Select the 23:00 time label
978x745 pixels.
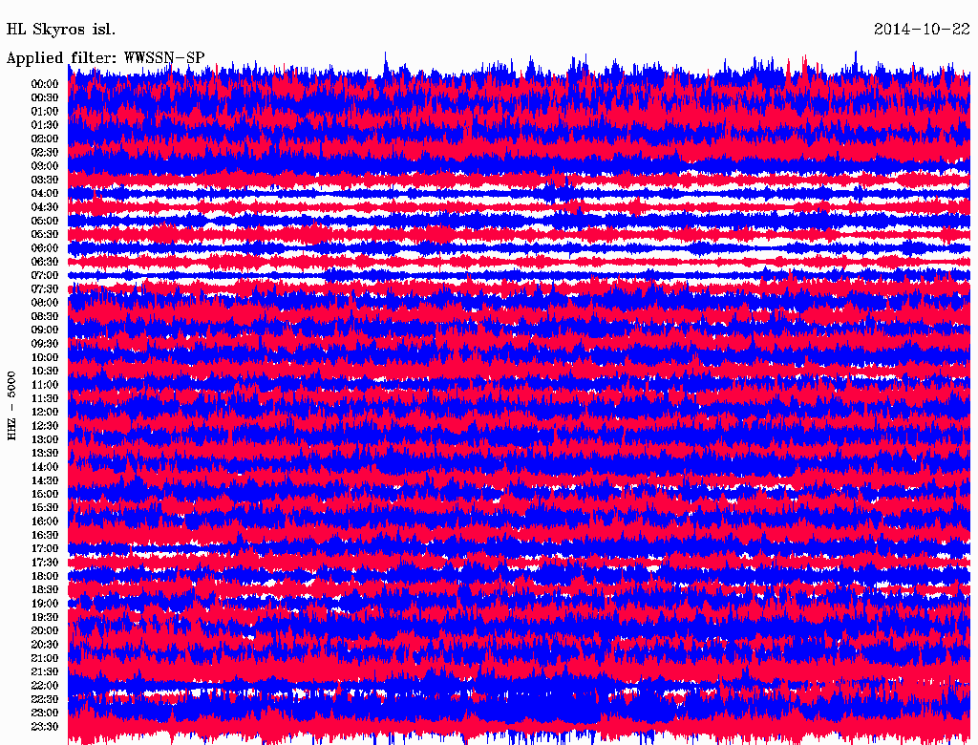click(44, 713)
